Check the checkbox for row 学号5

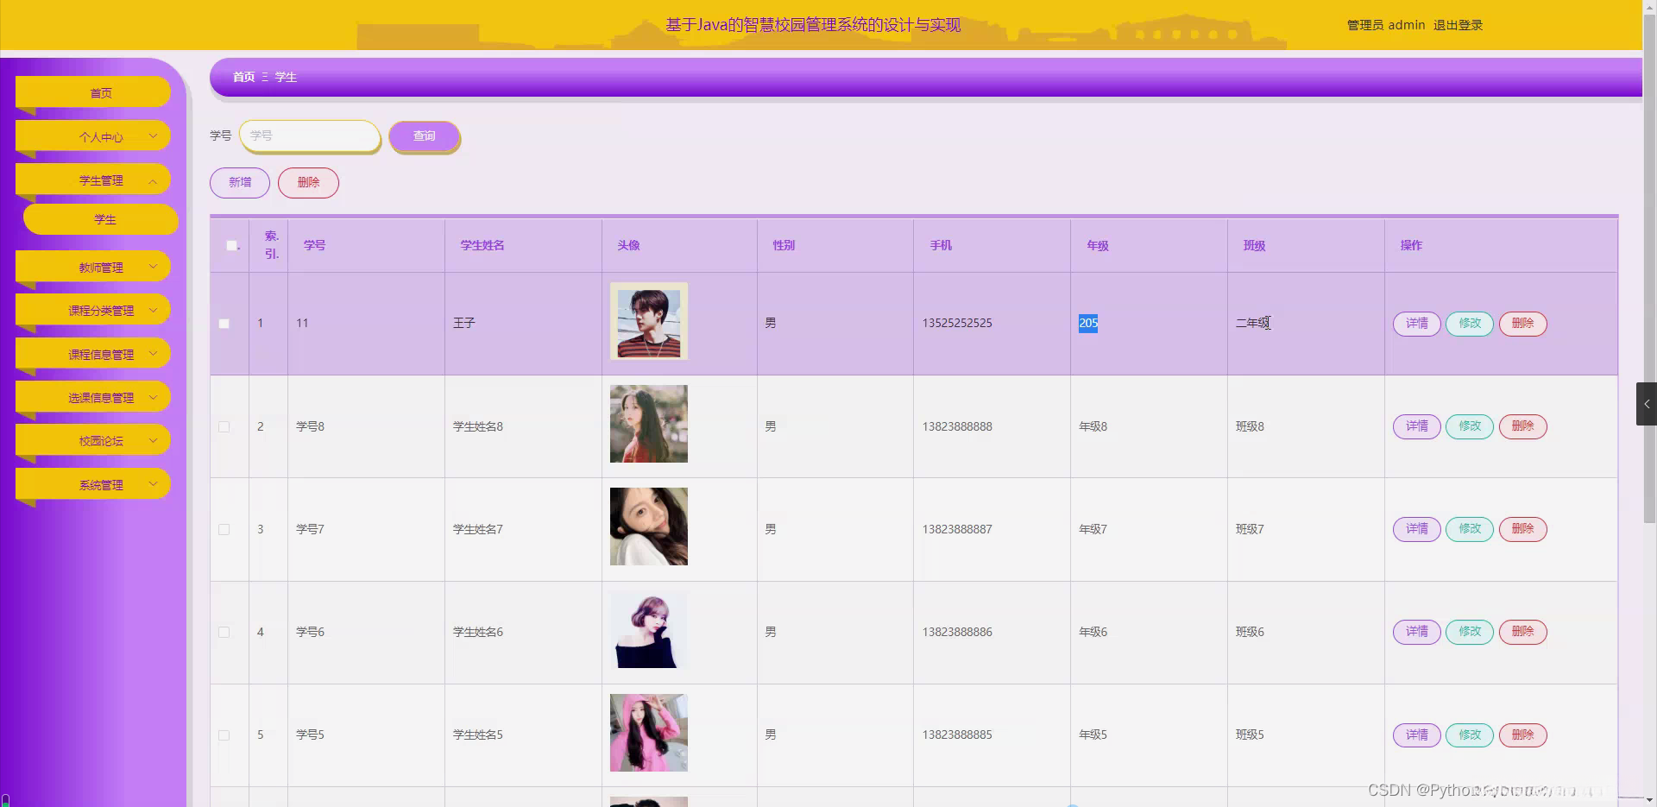point(224,735)
